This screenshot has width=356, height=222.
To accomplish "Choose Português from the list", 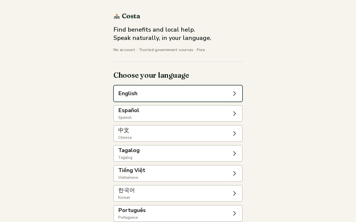I will 178,213.
